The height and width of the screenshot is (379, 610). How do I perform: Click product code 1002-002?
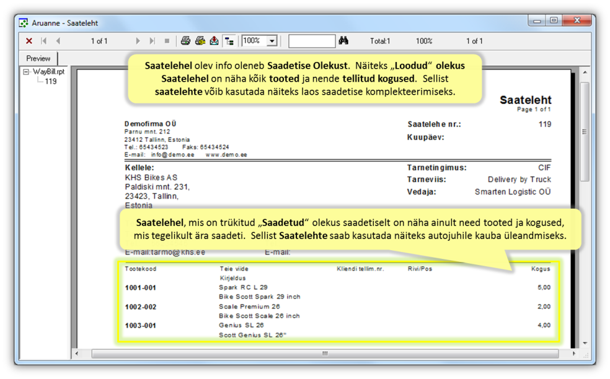pos(141,307)
